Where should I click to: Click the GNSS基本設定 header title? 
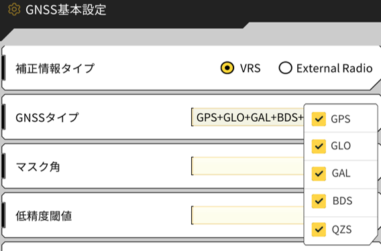click(66, 9)
